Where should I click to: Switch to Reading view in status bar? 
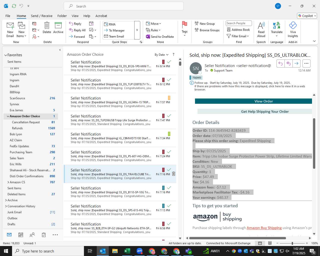tap(270, 243)
